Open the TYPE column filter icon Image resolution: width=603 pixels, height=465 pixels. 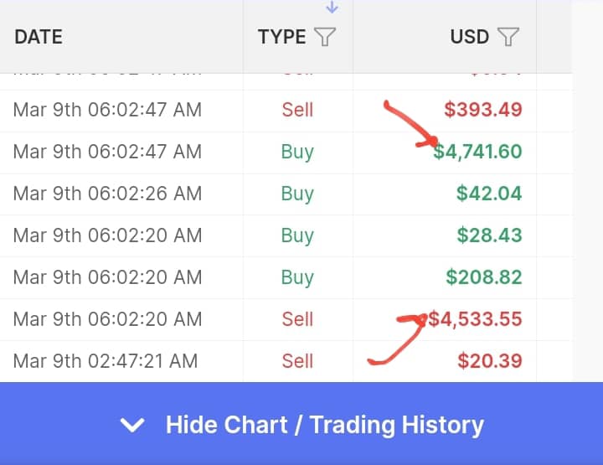click(x=325, y=37)
